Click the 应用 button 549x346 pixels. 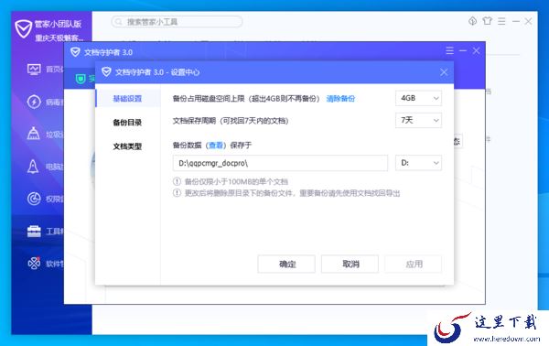tap(414, 264)
